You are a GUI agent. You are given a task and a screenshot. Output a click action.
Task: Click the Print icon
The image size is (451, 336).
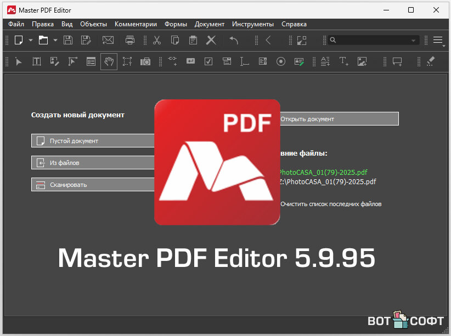(x=130, y=40)
